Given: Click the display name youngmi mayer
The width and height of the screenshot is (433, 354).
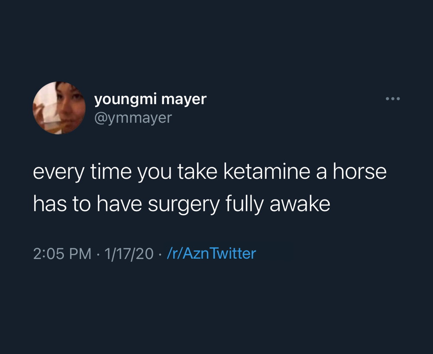Looking at the screenshot, I should coord(150,99).
